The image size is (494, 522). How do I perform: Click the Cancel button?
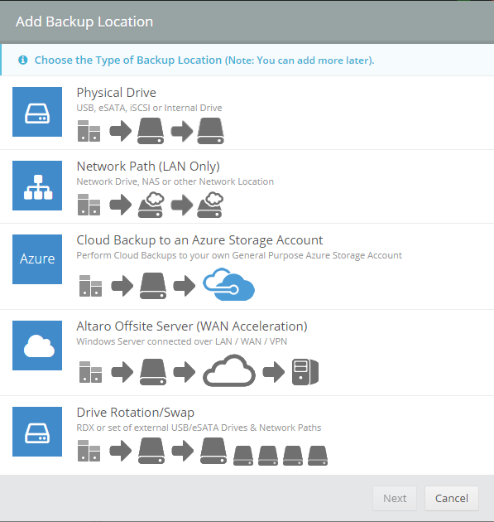452,498
